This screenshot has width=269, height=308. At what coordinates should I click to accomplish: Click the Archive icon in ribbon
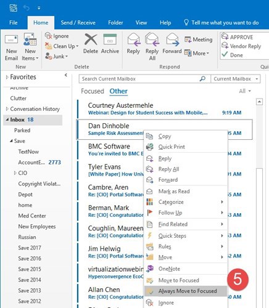(x=110, y=39)
